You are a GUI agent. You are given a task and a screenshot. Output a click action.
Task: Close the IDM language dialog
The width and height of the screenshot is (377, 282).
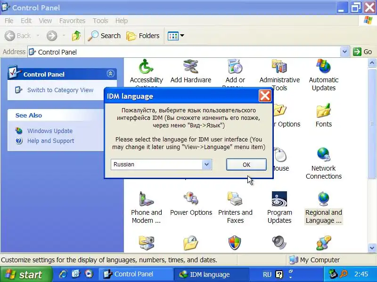click(x=265, y=96)
